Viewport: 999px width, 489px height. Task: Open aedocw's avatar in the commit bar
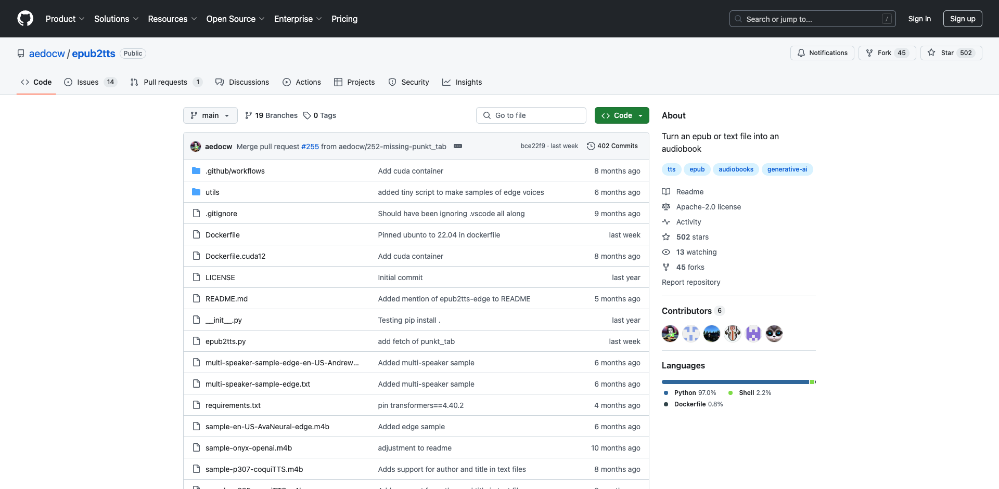(x=196, y=147)
